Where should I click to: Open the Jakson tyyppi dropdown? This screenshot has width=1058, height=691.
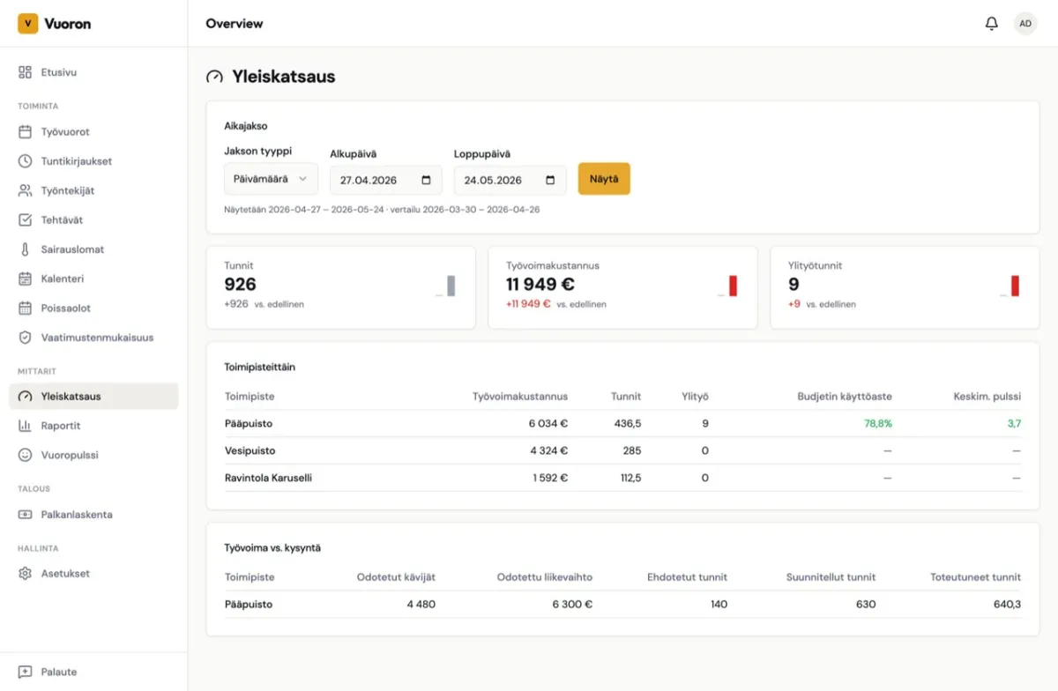(271, 179)
